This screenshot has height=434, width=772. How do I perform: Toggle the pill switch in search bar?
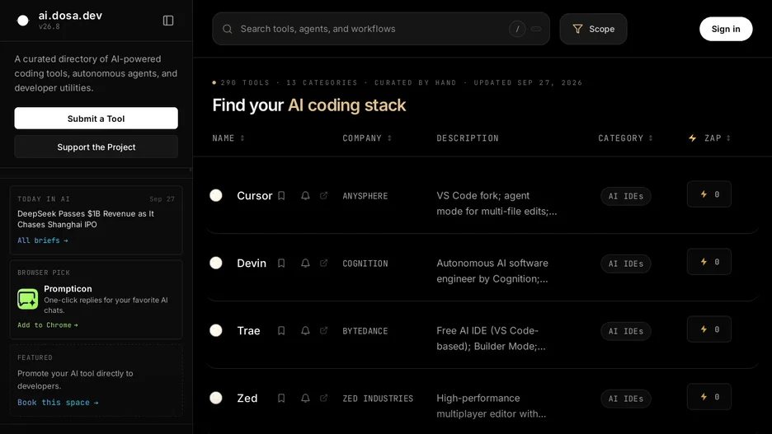536,29
